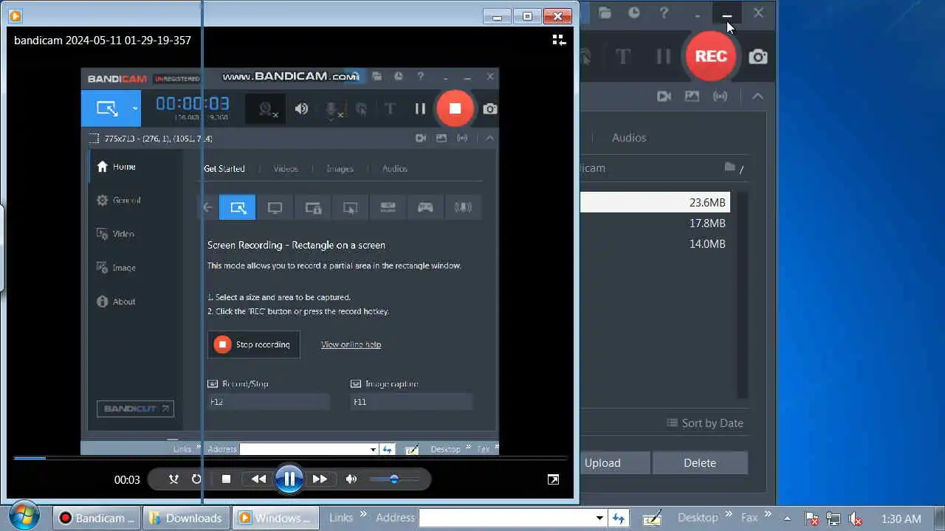
Task: Open the muted volume tray icon
Action: [x=856, y=518]
